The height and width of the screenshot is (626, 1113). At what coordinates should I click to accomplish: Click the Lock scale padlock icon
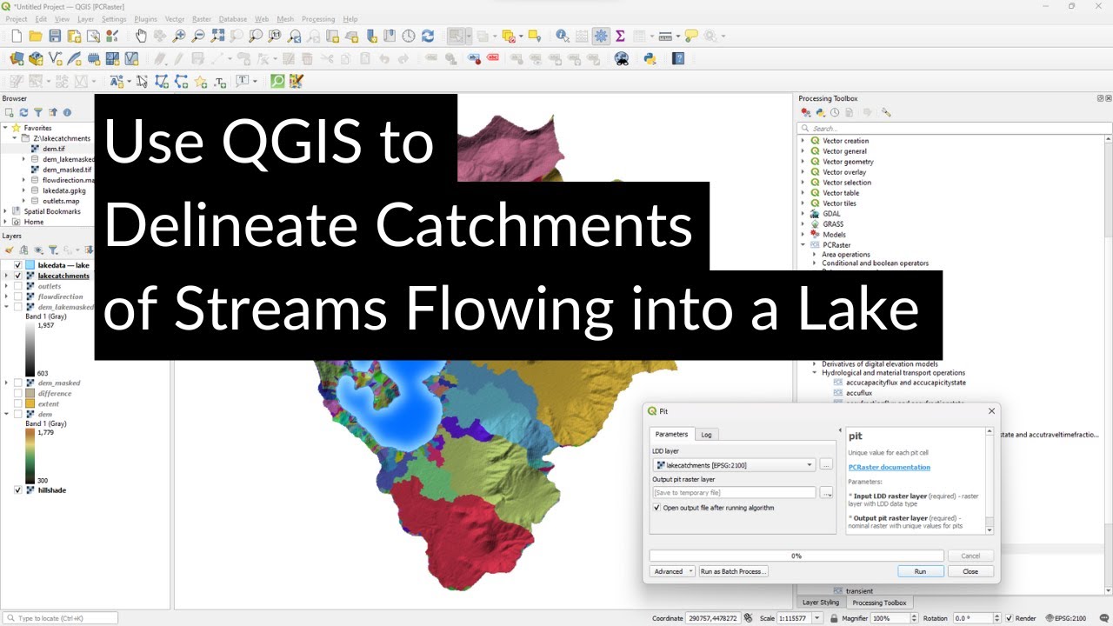click(834, 618)
